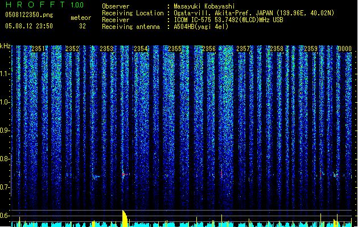Click the 2356 time marker
Image resolution: width=358 pixels, height=227 pixels.
(209, 49)
